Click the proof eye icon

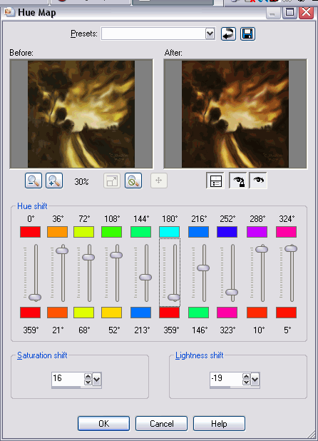coord(258,181)
